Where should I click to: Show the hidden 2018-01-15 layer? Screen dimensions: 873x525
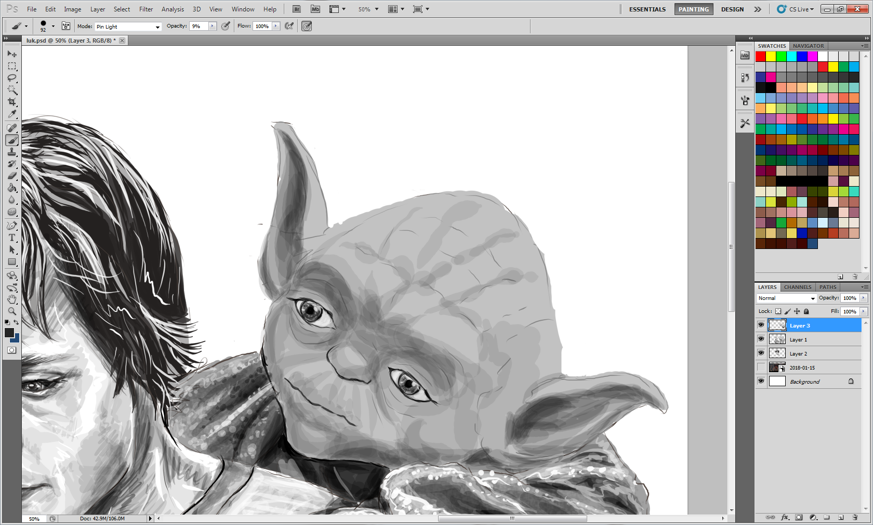[x=761, y=367]
